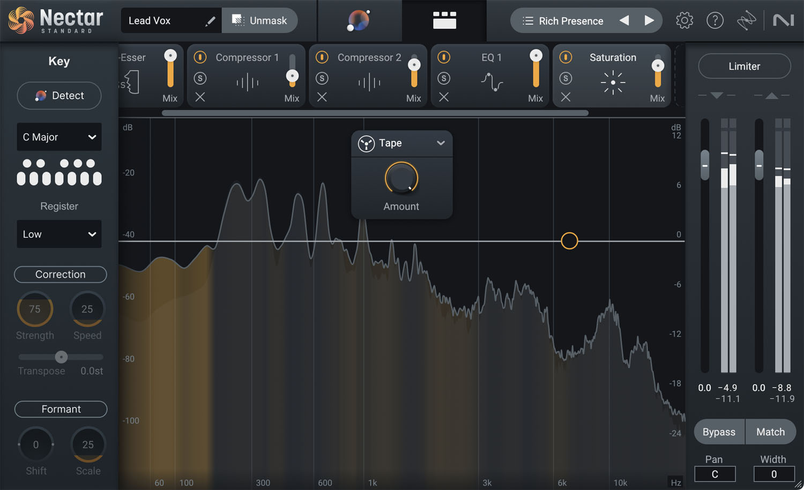The image size is (804, 490).
Task: Click the pencil icon to rename Lead Vox
Action: 210,21
